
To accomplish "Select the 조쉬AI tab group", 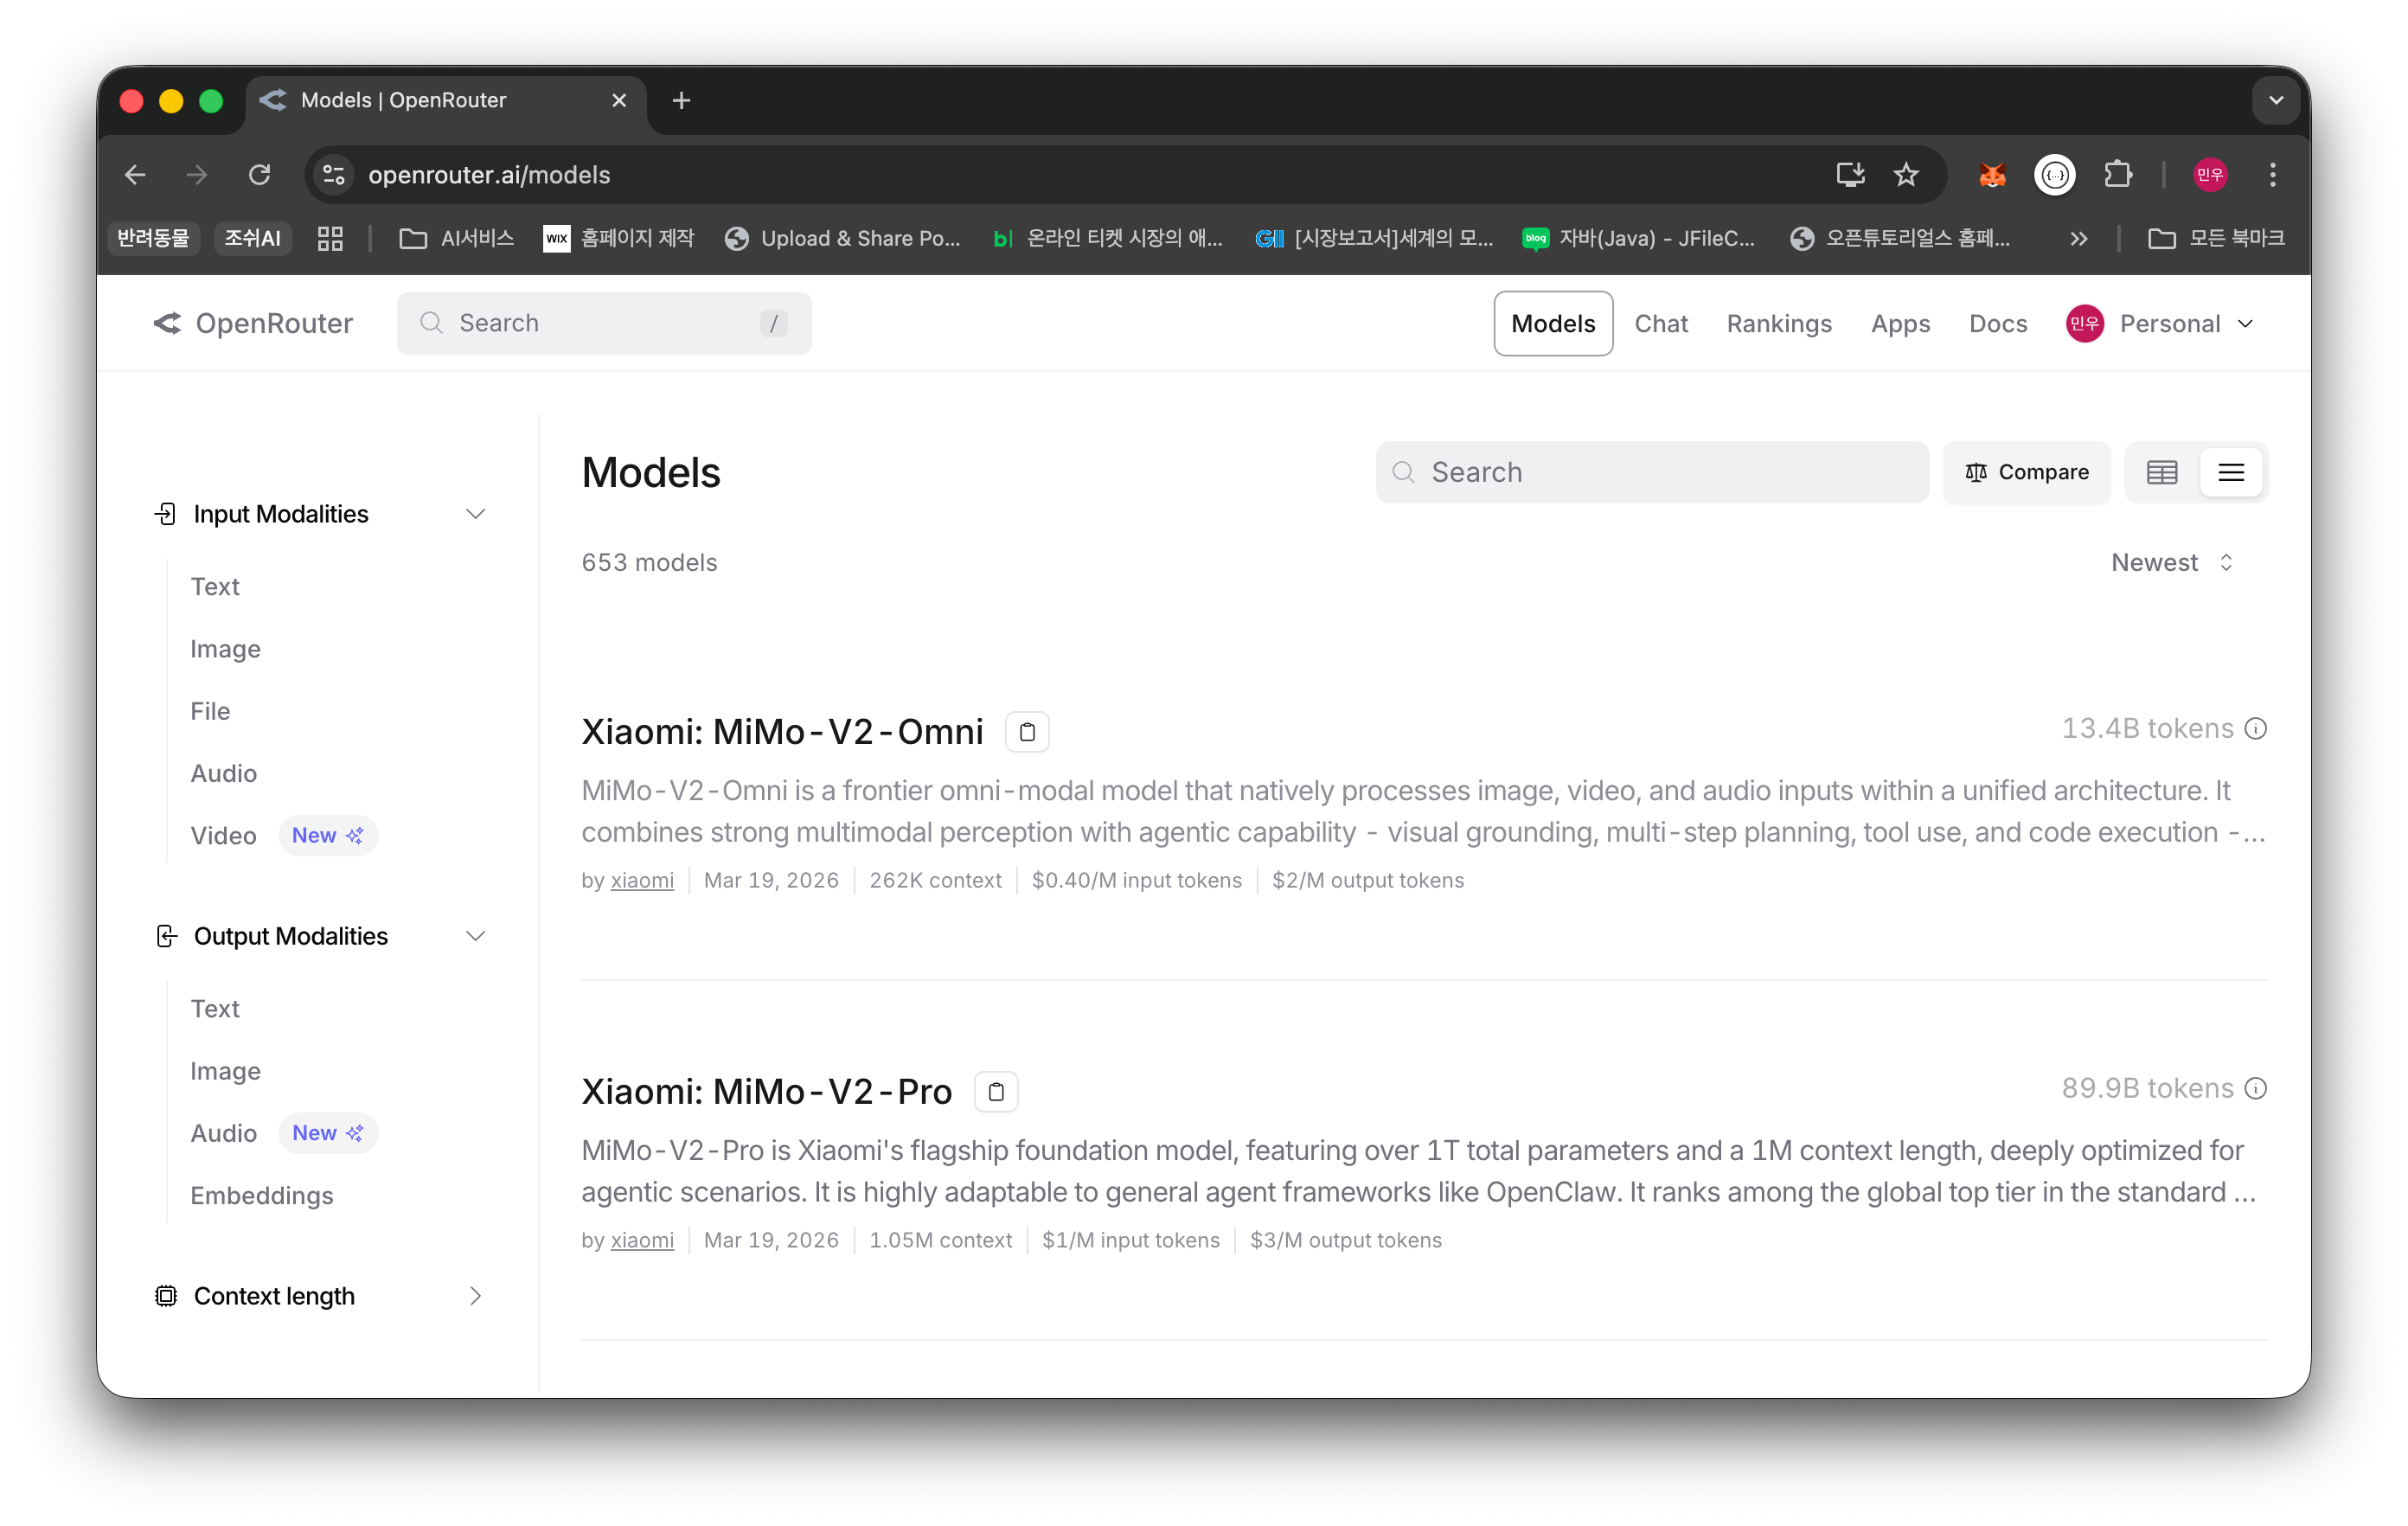I will coord(252,238).
